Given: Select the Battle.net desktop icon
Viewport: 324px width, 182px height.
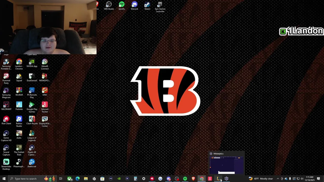Looking at the screenshot, I should click(x=32, y=164).
